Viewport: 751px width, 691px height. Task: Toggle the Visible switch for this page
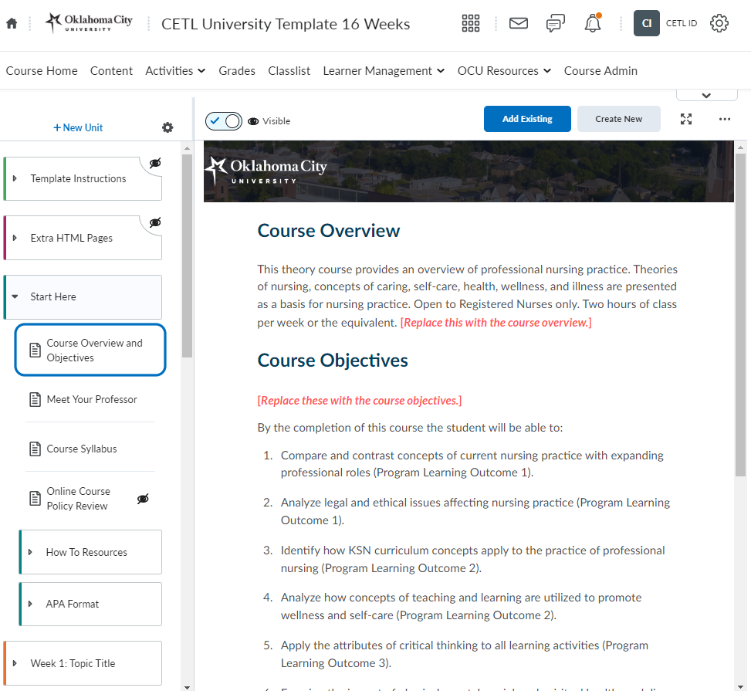point(224,120)
